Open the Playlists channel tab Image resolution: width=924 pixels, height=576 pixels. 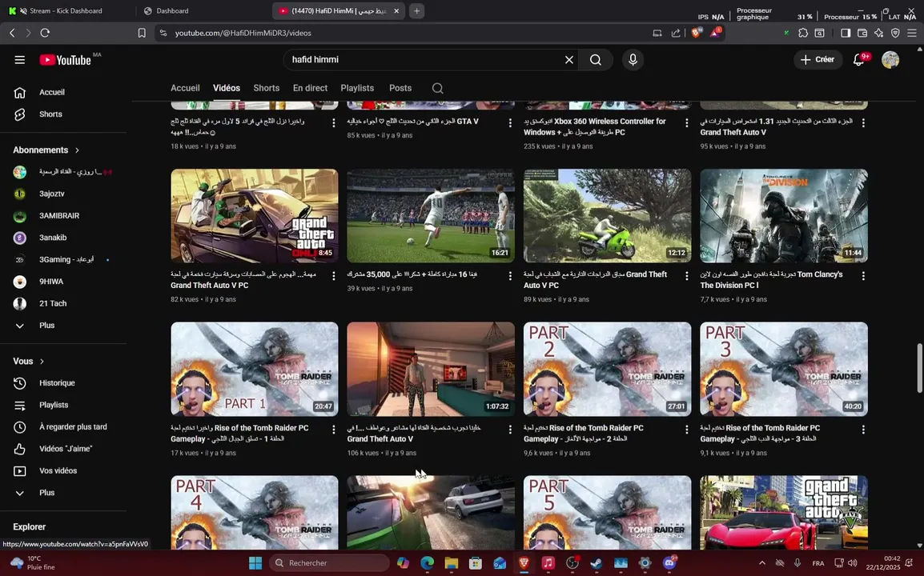(x=357, y=88)
